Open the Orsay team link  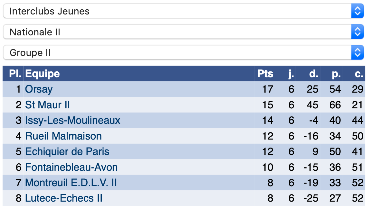[x=39, y=89]
